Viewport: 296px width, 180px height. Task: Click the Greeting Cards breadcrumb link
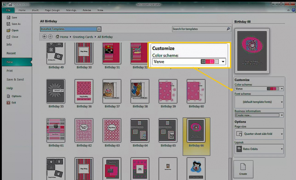[83, 37]
